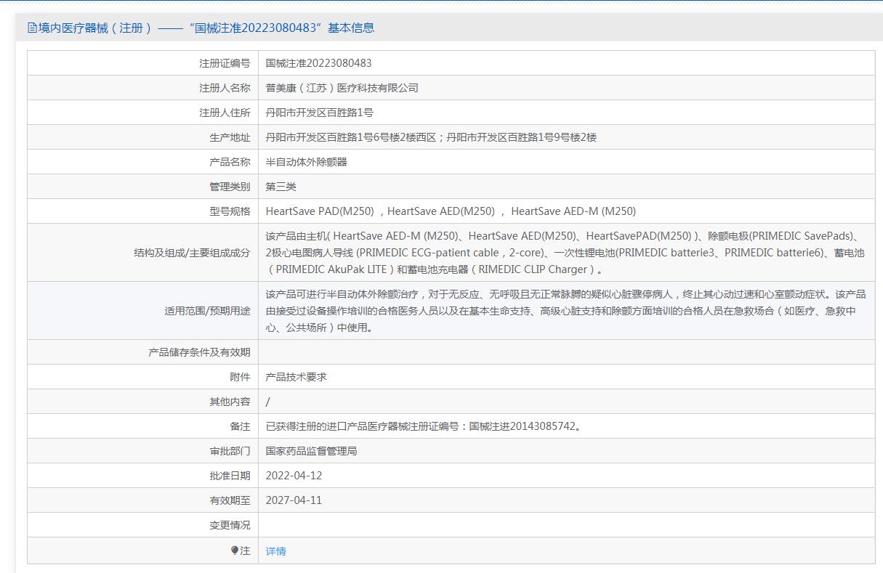
Task: Click the 产品名称 label cell
Action: (x=142, y=162)
